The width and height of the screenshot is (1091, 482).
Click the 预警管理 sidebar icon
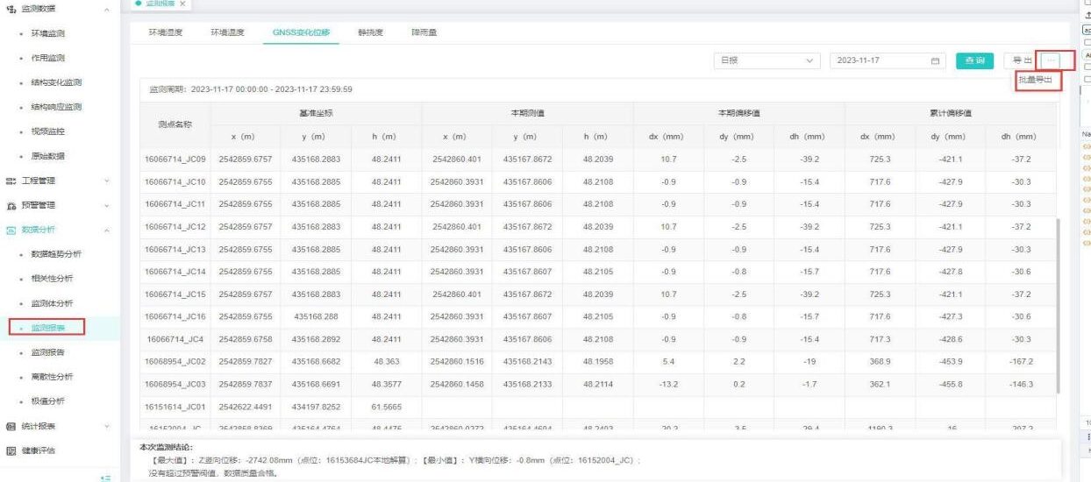point(11,205)
